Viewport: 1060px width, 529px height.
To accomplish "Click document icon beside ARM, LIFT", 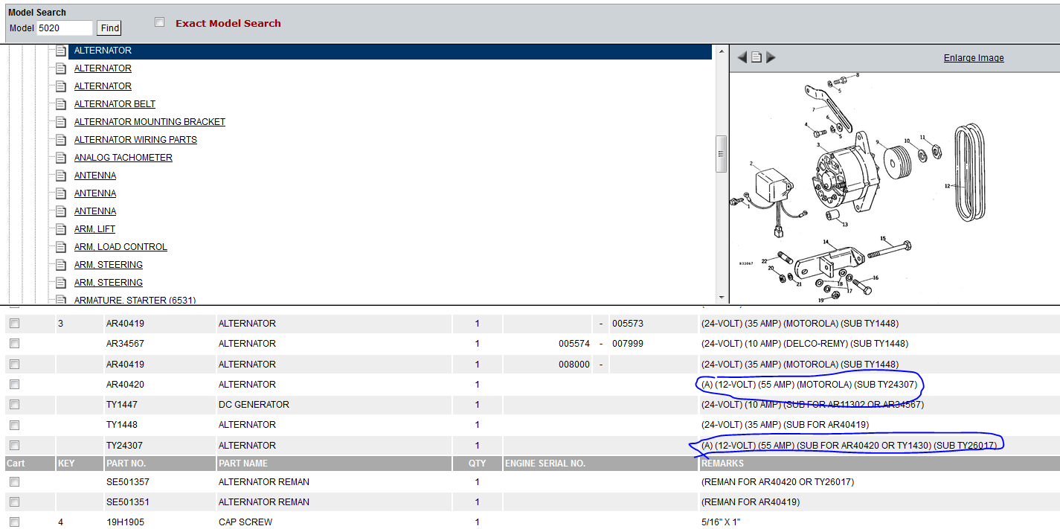I will [61, 229].
